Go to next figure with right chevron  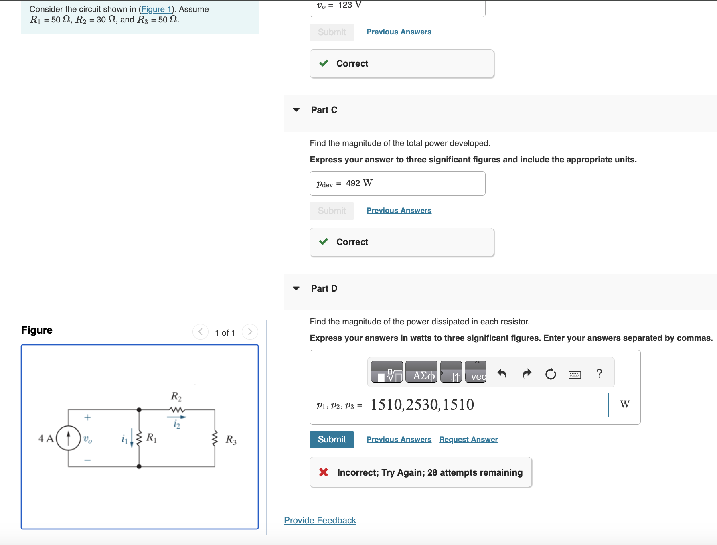tap(250, 332)
